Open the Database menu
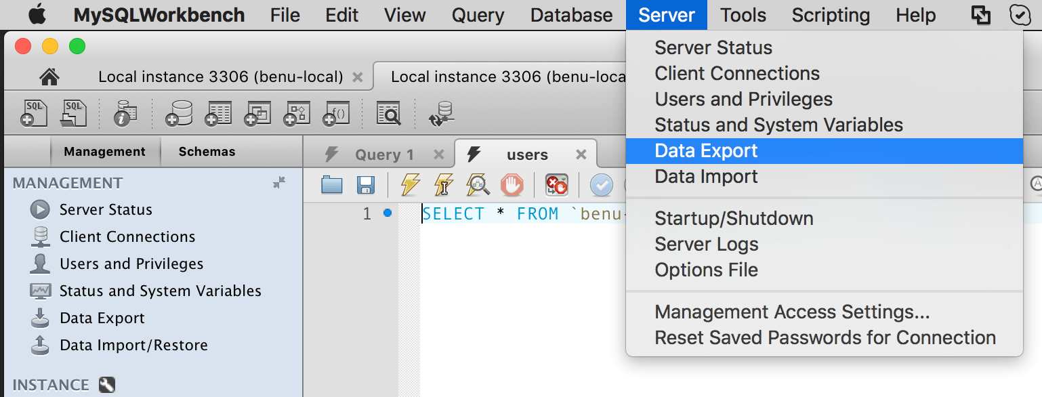Screen dimensions: 1042x397 (x=571, y=15)
